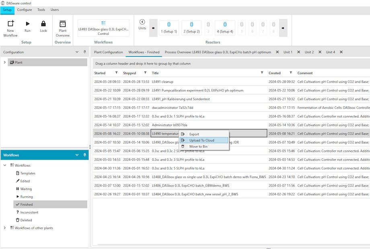Choose Upload To Cloud menu entry
This screenshot has height=249, width=370.
[x=204, y=140]
